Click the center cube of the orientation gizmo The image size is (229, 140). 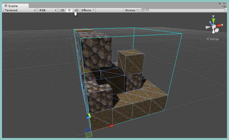click(x=214, y=26)
